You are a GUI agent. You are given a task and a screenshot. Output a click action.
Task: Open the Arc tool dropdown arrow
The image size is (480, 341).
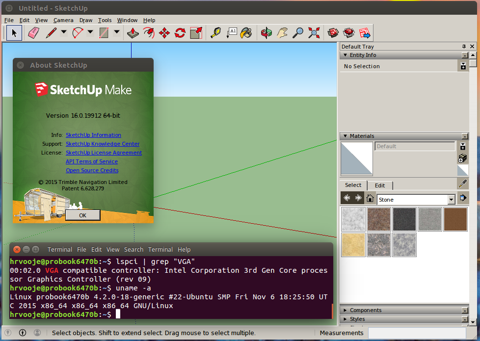[90, 32]
